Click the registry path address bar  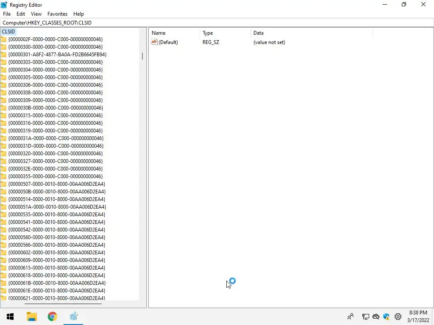coord(217,23)
